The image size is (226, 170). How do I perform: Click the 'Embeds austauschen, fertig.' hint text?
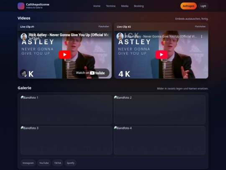coord(192,19)
